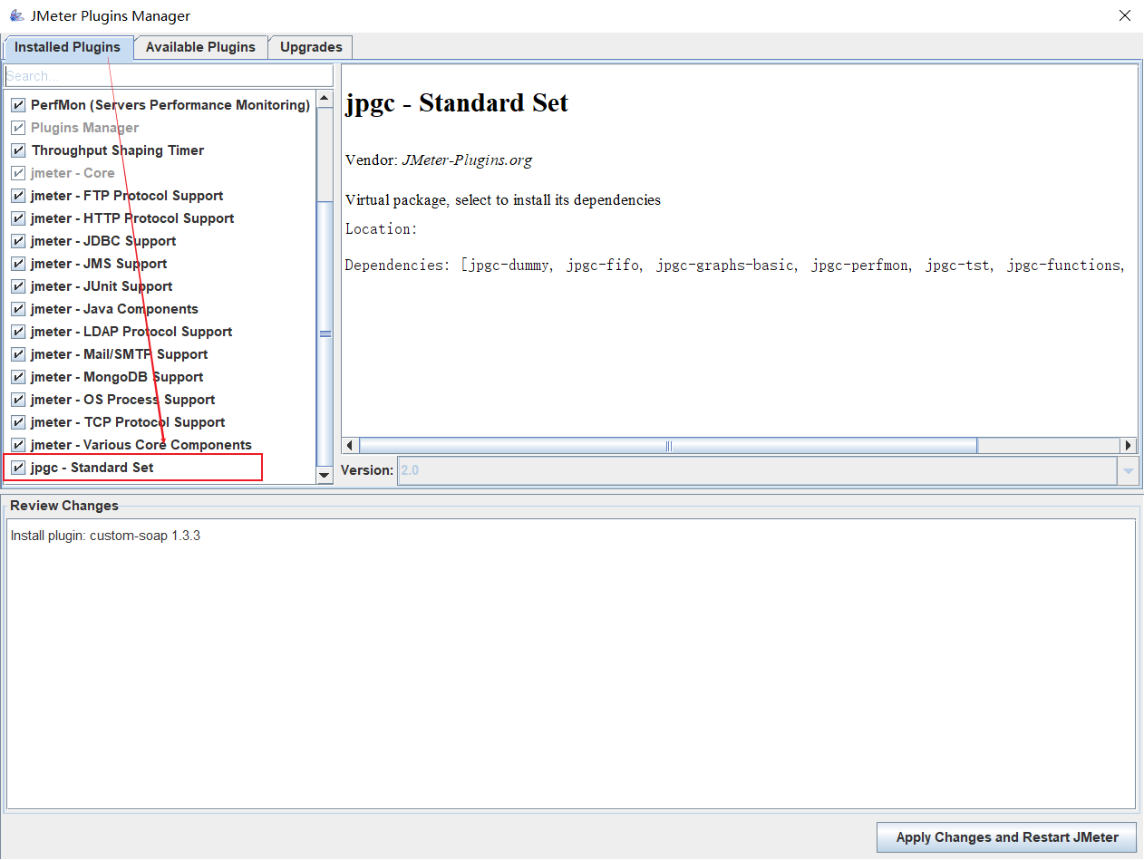Click the plugin Search field
Viewport: 1144px width, 860px height.
coord(169,76)
